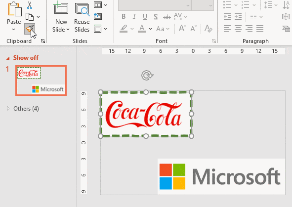The width and height of the screenshot is (292, 207).
Task: Click the Section icon in Slides group
Action: click(x=98, y=29)
